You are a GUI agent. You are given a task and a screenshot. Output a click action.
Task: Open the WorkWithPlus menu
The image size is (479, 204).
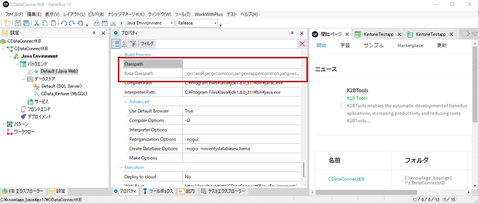click(209, 14)
